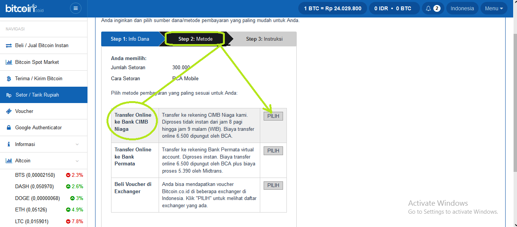Select Setor / Tarik Rupiah menu item
Image resolution: width=517 pixels, height=227 pixels.
pos(44,95)
